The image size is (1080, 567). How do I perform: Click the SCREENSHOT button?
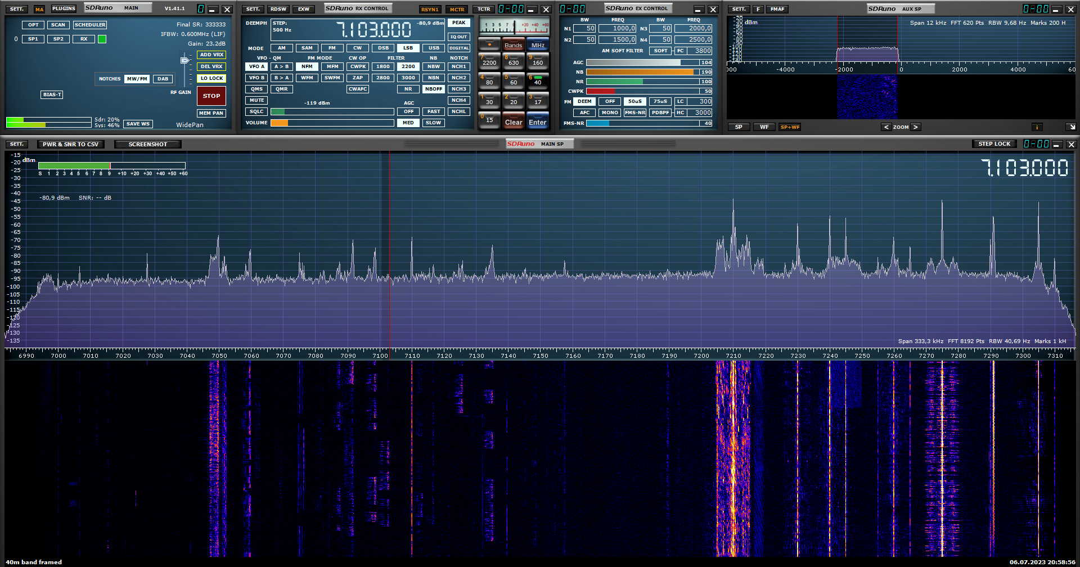click(147, 145)
